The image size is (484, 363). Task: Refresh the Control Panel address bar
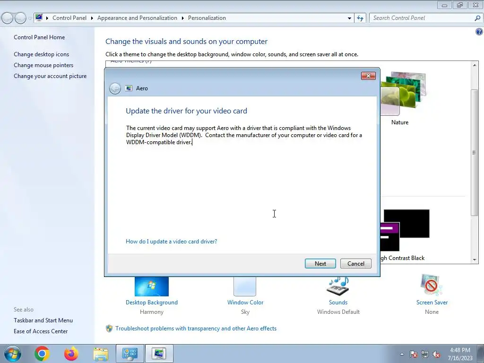tap(360, 18)
